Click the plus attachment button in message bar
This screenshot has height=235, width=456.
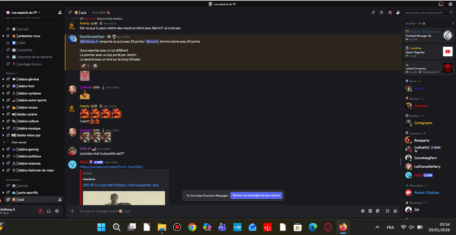[72, 211]
